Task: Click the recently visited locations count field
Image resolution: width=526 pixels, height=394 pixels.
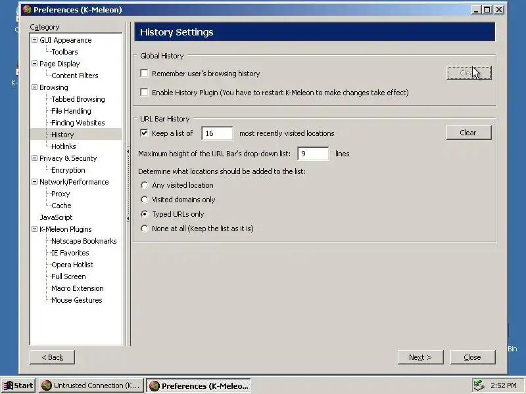Action: (x=217, y=133)
